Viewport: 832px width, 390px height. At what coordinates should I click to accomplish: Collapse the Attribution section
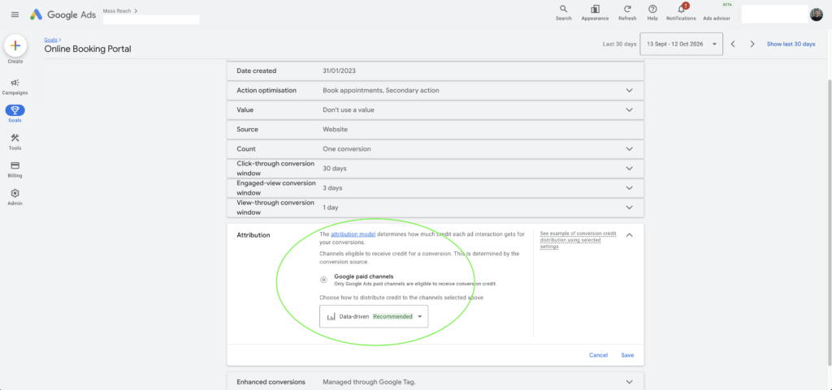click(x=630, y=235)
